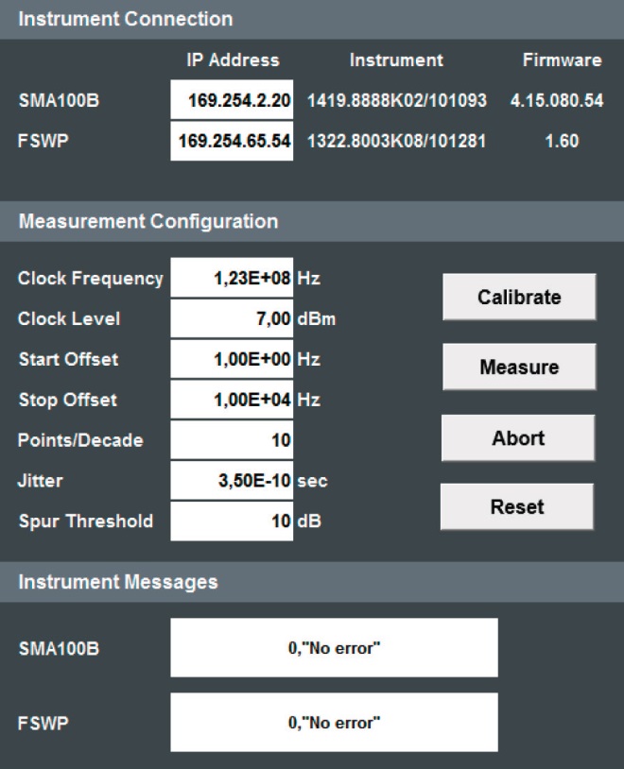Abort the running measurement
Viewport: 624px width, 769px height.
click(518, 438)
